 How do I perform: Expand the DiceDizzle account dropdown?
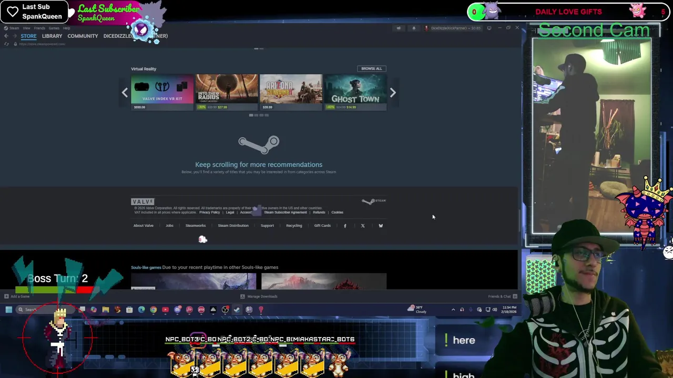tap(453, 28)
